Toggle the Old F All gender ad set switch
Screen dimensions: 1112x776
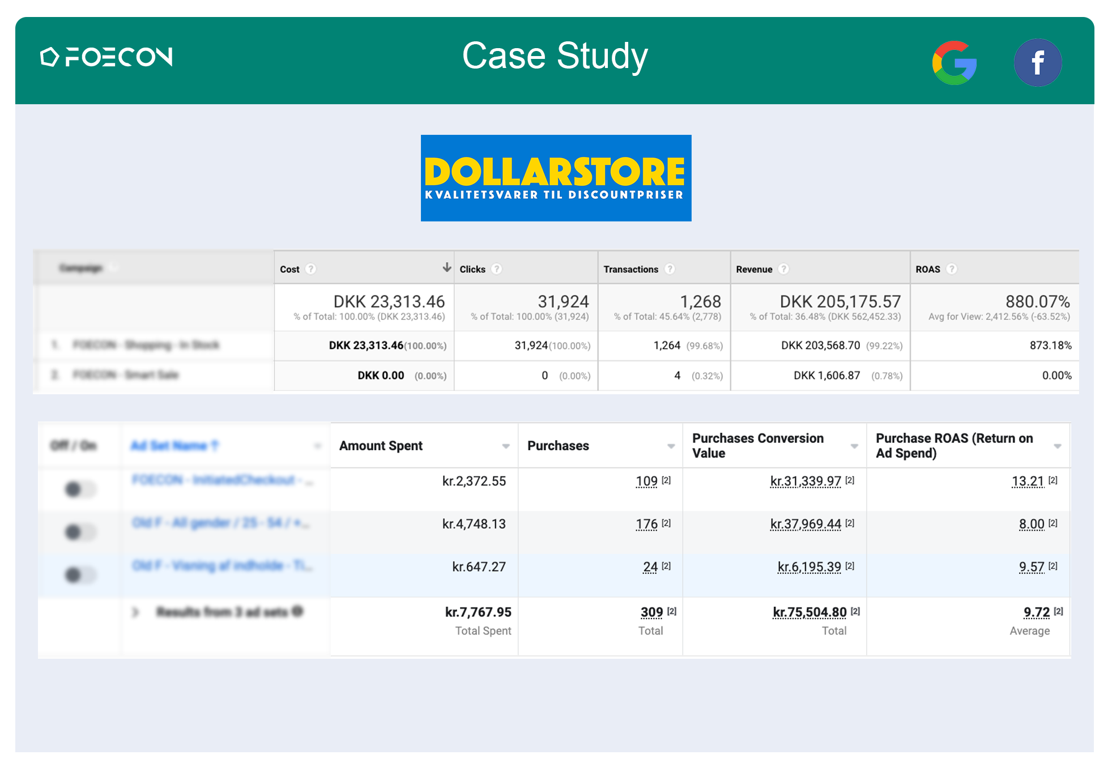(80, 532)
